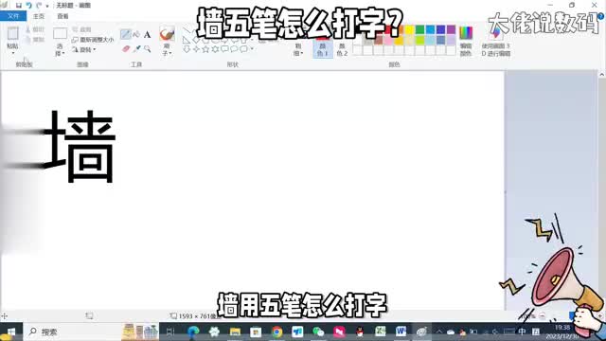
Task: Open Chrome from the taskbar
Action: (276, 332)
